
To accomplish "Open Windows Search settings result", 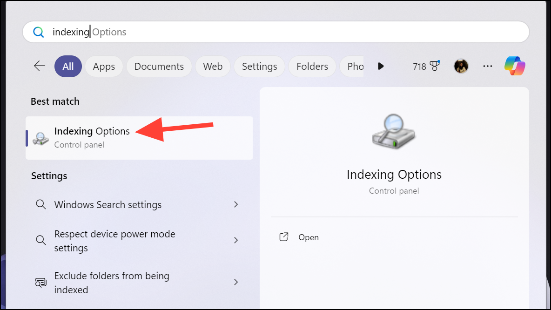I will (139, 204).
